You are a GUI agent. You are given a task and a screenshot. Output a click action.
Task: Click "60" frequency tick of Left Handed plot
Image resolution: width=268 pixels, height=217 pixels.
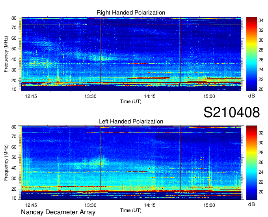[14, 147]
